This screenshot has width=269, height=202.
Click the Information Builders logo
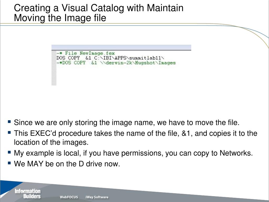(28, 194)
